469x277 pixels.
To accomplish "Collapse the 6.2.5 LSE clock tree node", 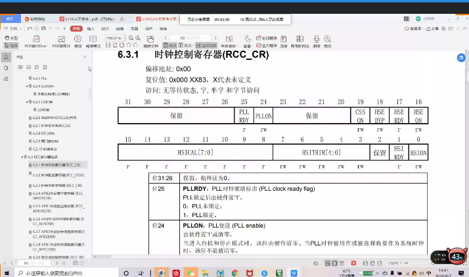I will tap(30, 102).
